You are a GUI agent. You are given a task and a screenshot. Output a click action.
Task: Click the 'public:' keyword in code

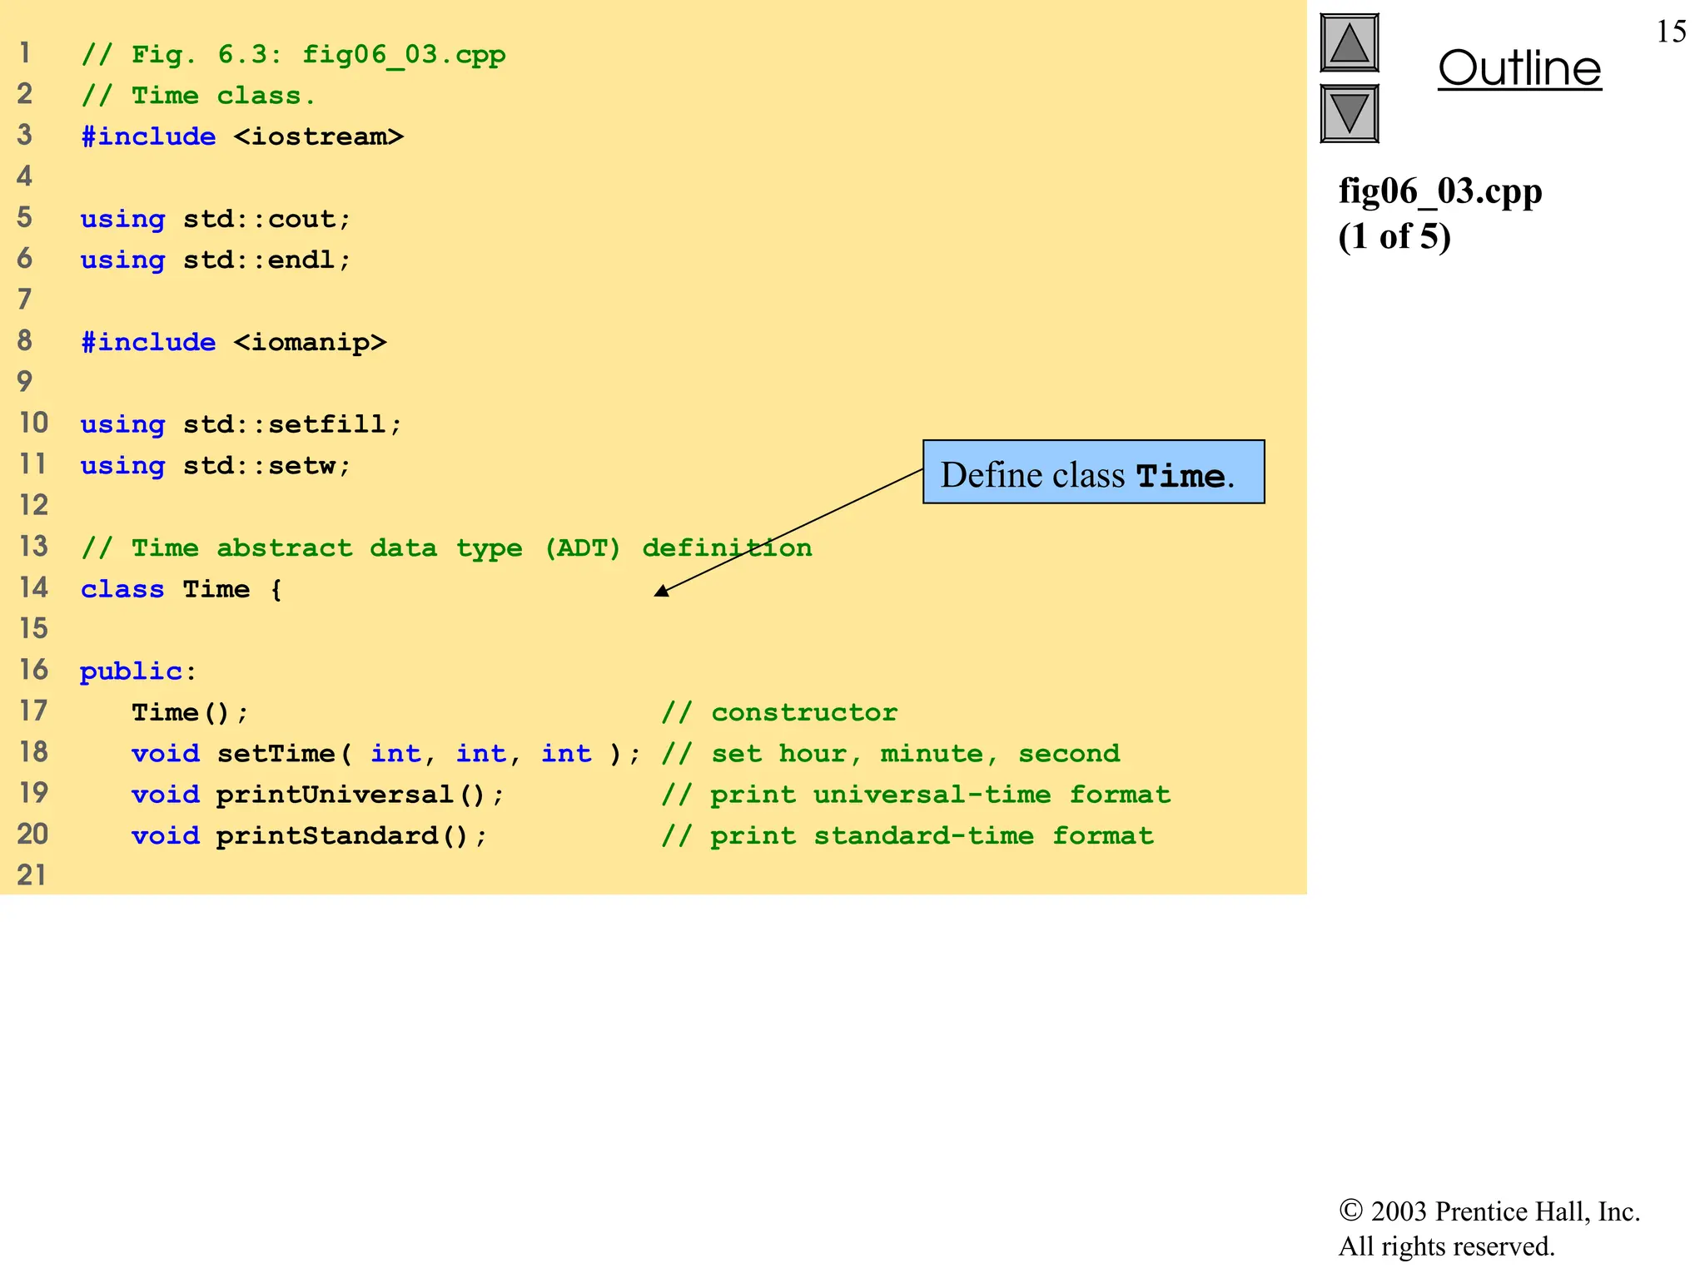[x=137, y=671]
